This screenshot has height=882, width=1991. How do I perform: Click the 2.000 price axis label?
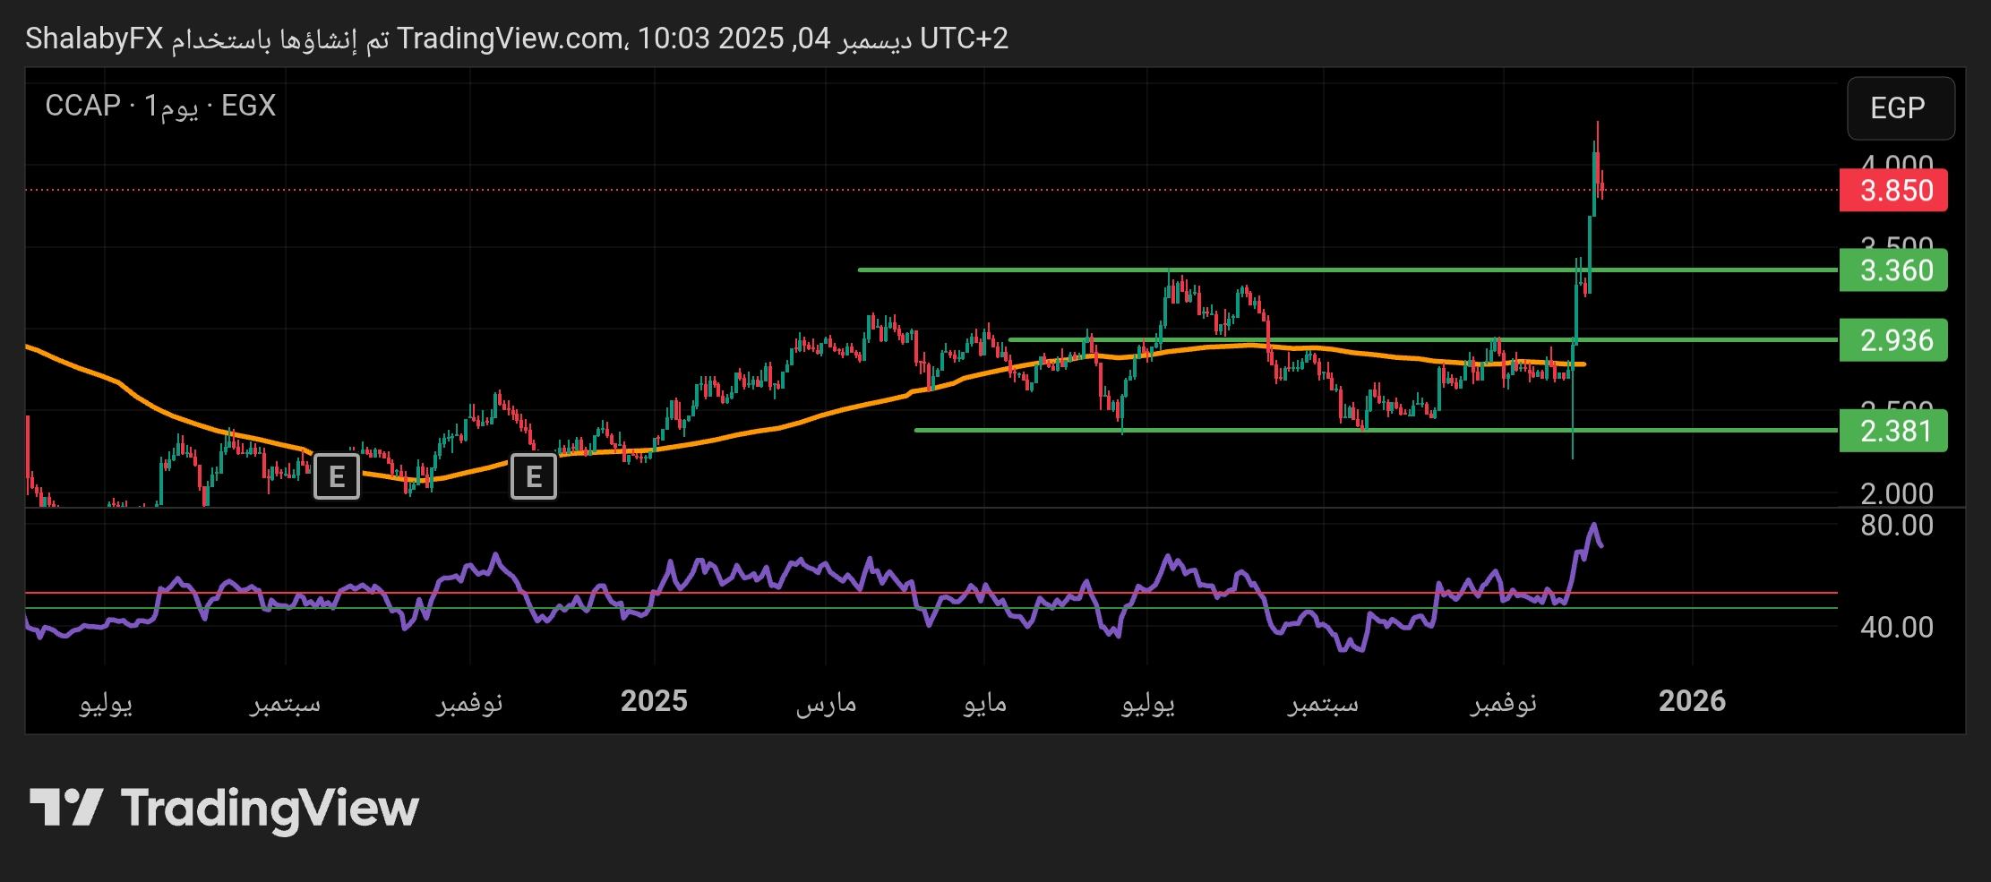point(1896,493)
